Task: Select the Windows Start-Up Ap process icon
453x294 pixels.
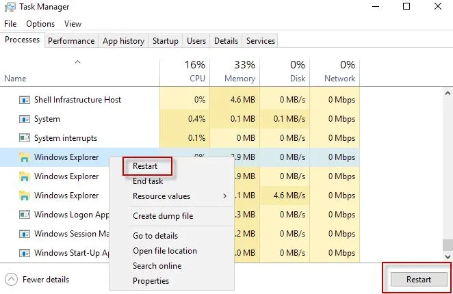Action: tap(24, 253)
